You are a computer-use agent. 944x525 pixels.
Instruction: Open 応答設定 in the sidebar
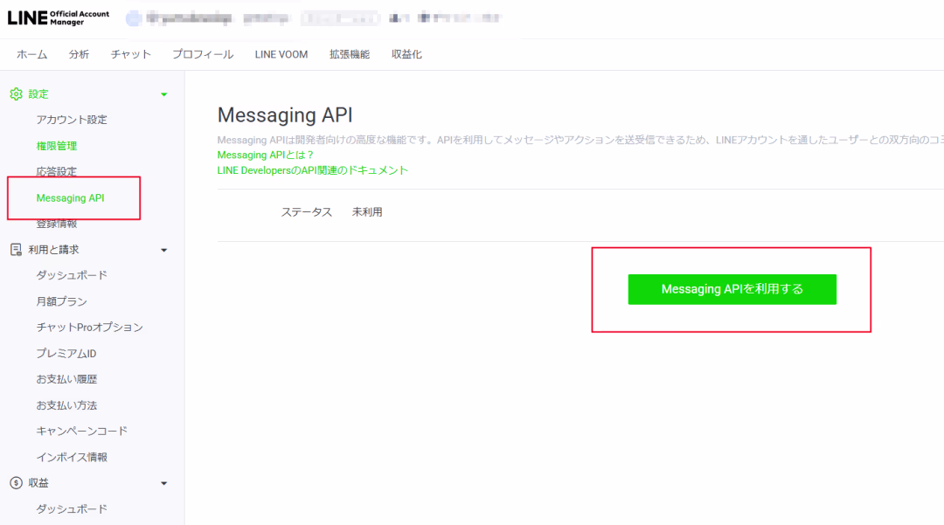coord(57,171)
